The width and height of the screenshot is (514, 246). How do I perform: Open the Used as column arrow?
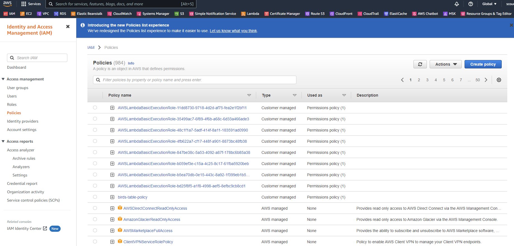(x=344, y=95)
